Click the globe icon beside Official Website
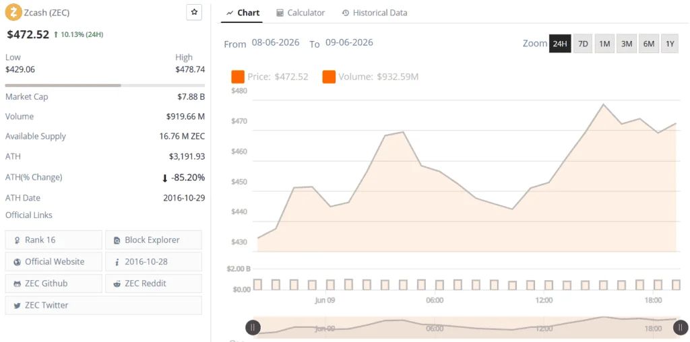The height and width of the screenshot is (342, 690). (17, 262)
